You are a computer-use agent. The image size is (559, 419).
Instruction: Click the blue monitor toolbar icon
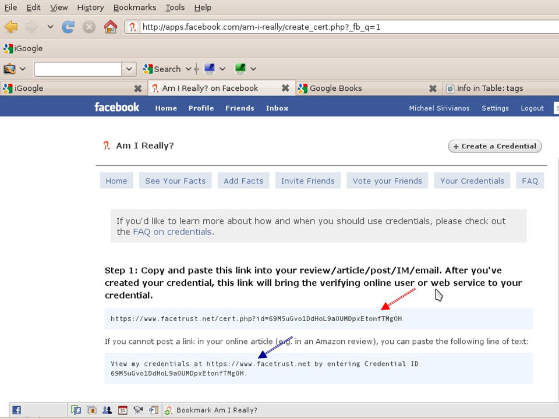point(209,69)
